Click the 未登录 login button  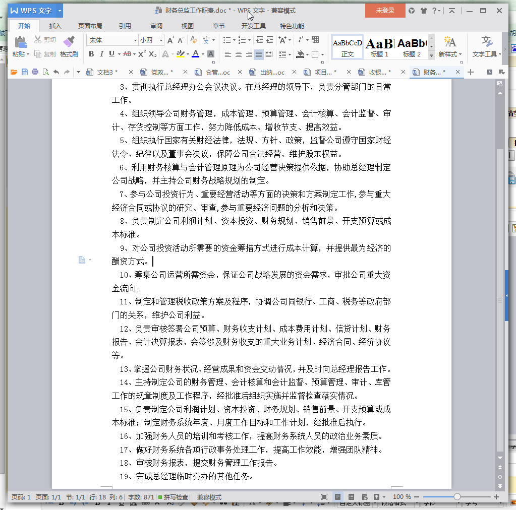click(x=385, y=11)
